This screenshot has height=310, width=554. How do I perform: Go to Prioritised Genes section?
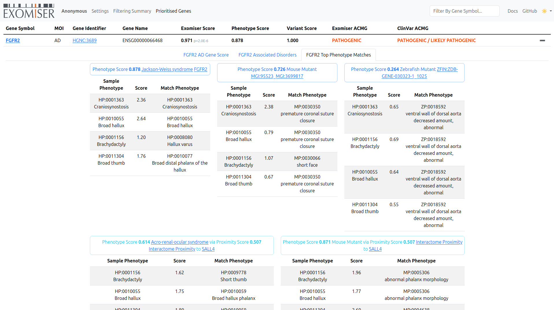[173, 11]
